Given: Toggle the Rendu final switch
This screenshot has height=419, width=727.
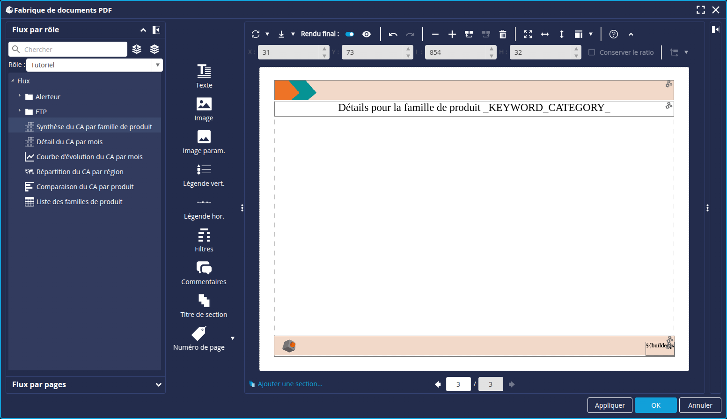Looking at the screenshot, I should pos(349,34).
